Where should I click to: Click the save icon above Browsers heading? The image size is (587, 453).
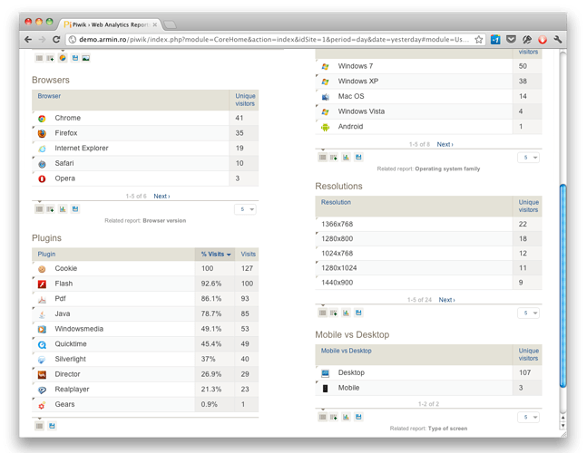tap(75, 58)
